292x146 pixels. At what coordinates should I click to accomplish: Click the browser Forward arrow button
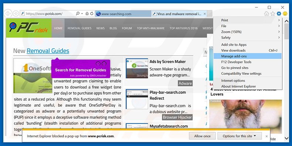point(16,14)
